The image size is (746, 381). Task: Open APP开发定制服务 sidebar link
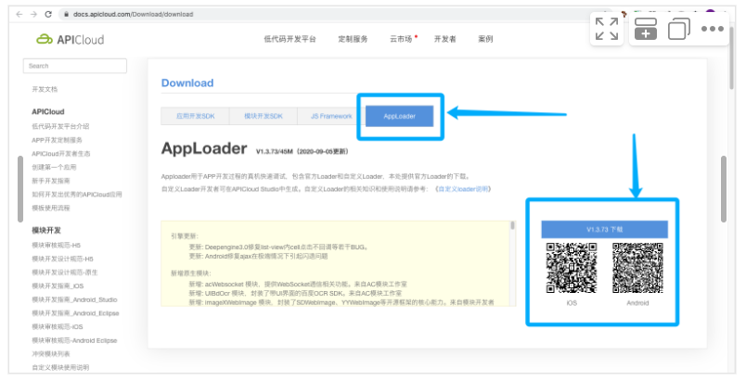(x=58, y=140)
